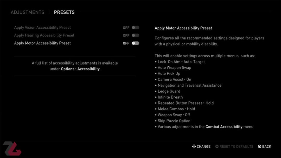Select the Presets tab
Image resolution: width=281 pixels, height=158 pixels.
tap(64, 12)
